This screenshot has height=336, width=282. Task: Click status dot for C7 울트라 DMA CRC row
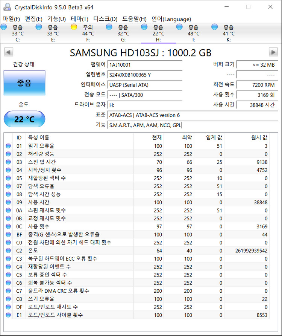pos(8,291)
